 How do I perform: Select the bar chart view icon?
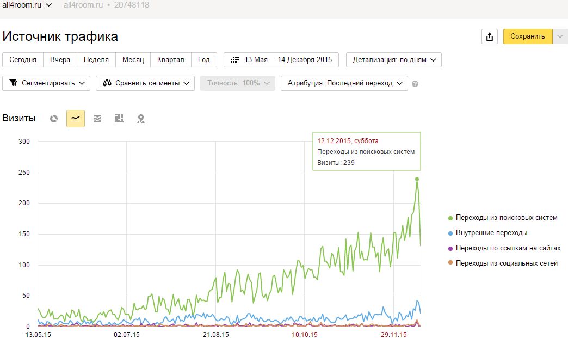click(119, 119)
